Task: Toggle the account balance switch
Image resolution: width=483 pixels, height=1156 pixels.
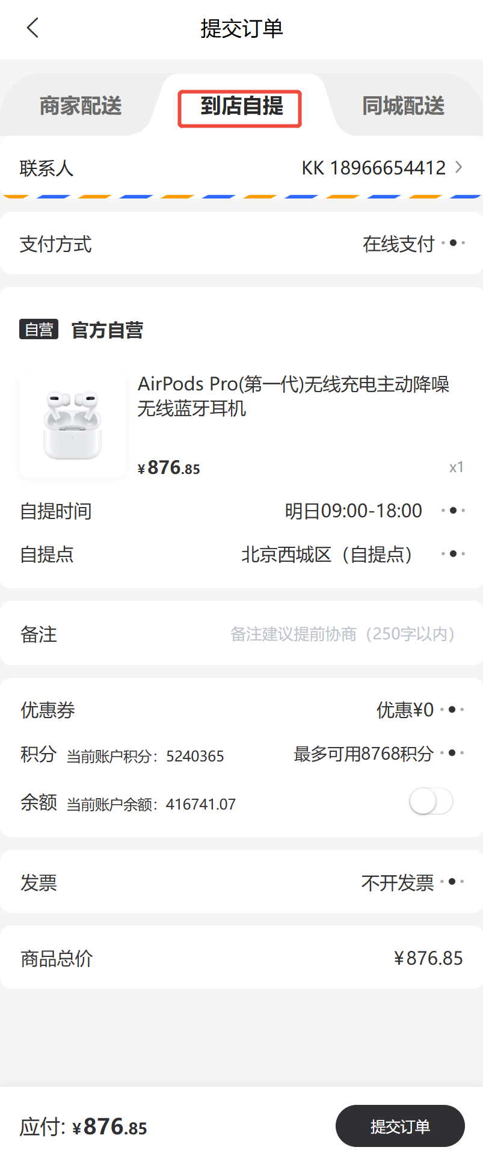Action: 431,801
